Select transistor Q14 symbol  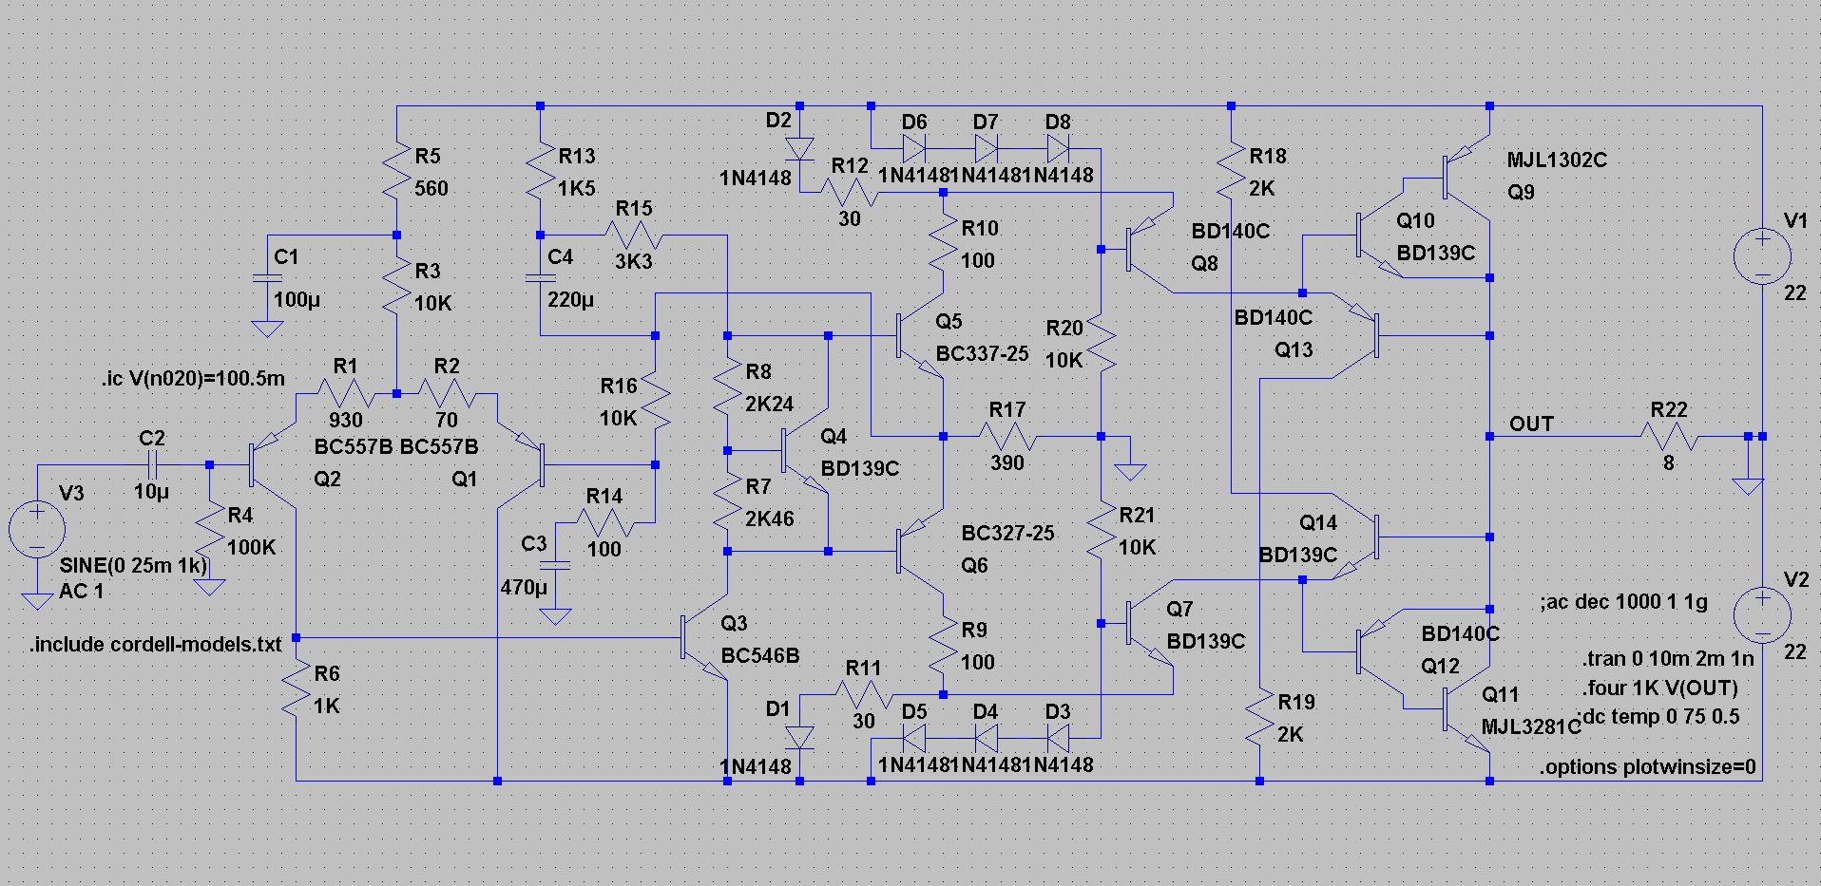coord(1355,537)
